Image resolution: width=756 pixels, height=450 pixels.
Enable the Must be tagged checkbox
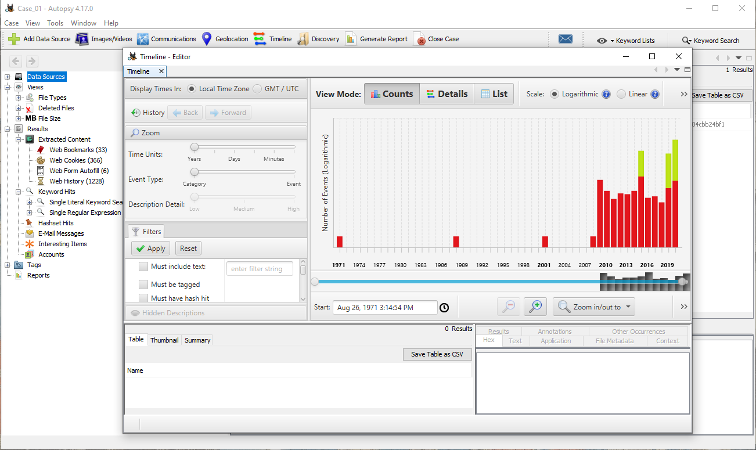click(143, 285)
